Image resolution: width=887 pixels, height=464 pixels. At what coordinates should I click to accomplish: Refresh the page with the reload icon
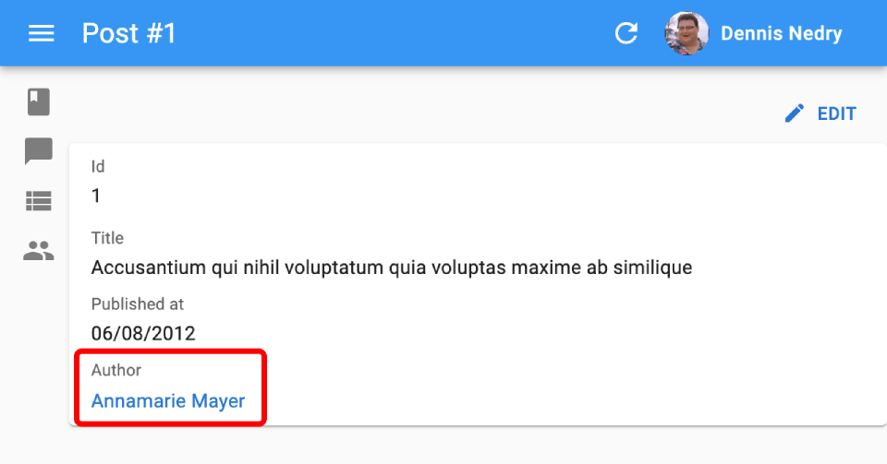(x=626, y=33)
